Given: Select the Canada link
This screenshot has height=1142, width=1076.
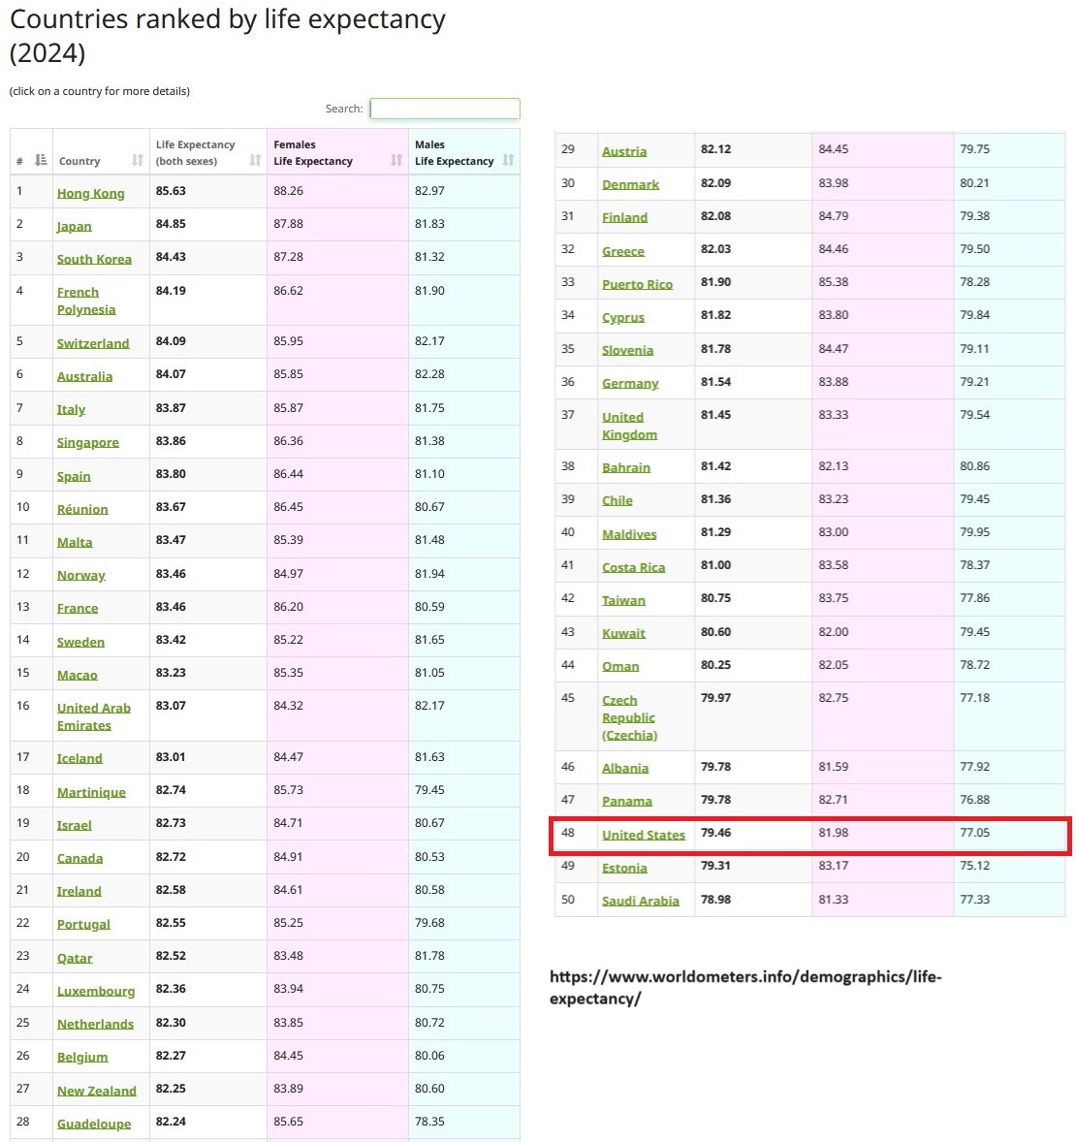Looking at the screenshot, I should tap(79, 858).
